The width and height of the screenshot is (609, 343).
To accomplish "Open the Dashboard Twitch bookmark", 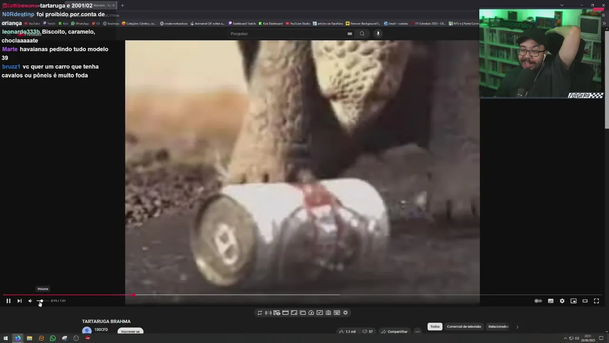I will click(x=242, y=23).
